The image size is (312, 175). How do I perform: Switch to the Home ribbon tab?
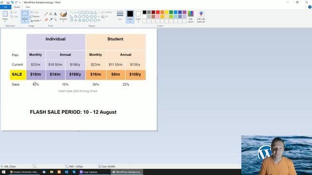[17, 7]
